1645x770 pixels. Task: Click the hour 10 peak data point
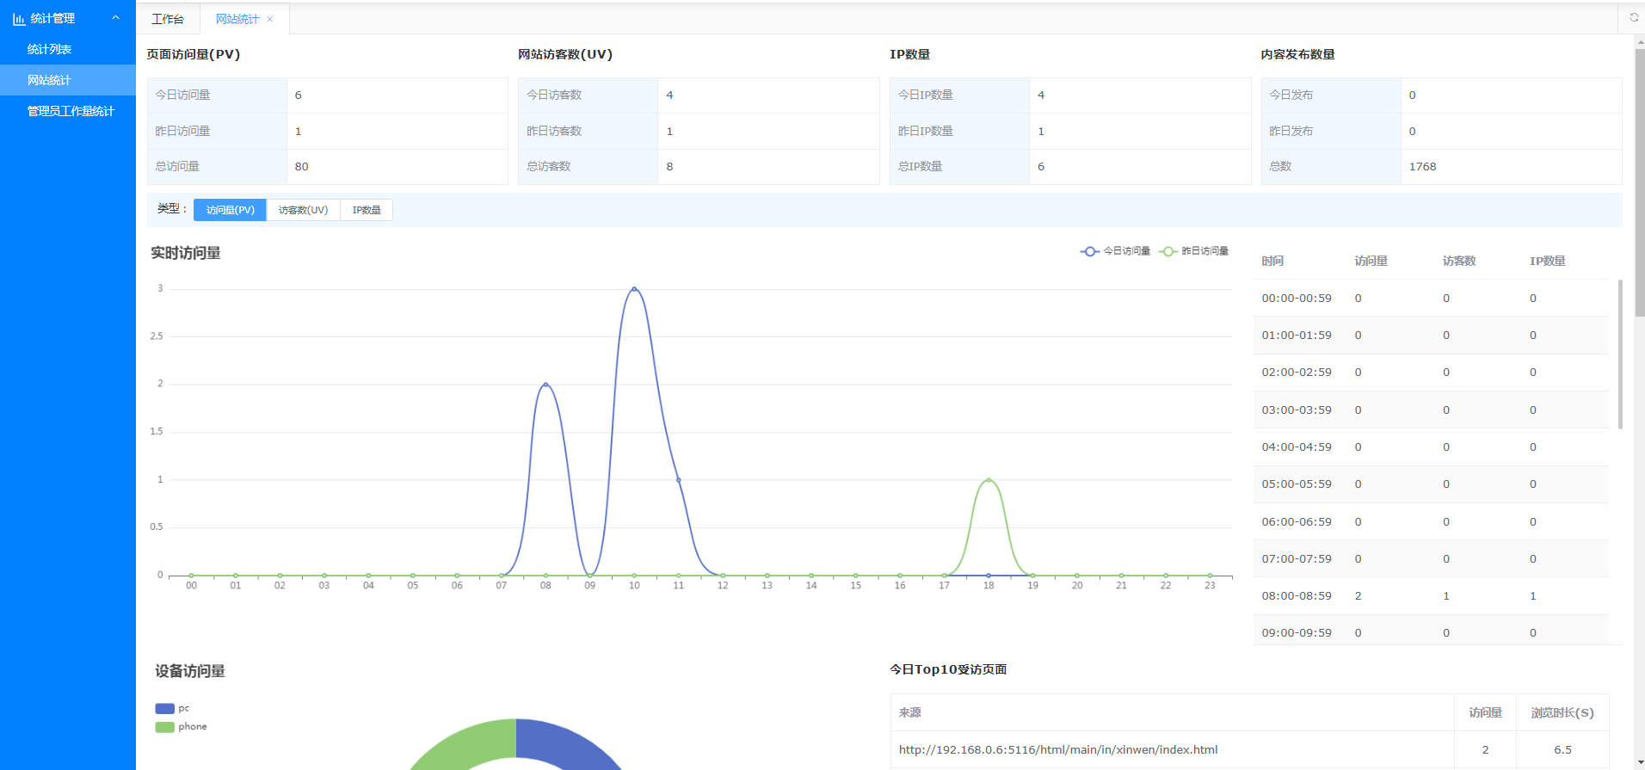pos(634,289)
